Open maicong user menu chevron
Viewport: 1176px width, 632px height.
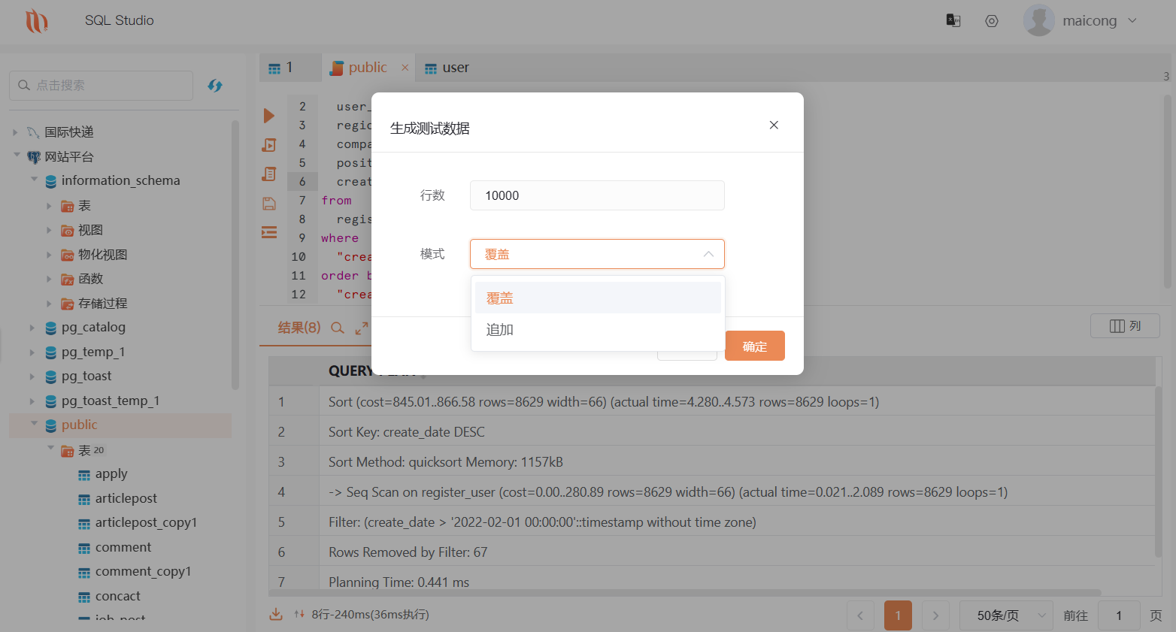[x=1132, y=21]
